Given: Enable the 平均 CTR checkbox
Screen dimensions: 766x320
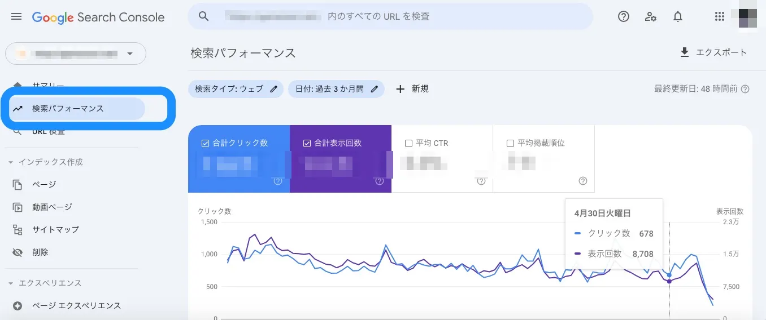Looking at the screenshot, I should [x=408, y=143].
